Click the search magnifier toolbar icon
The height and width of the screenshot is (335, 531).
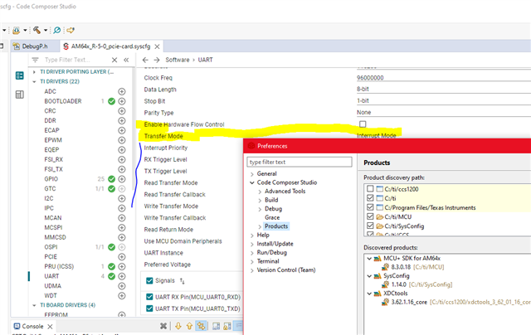pos(57,30)
